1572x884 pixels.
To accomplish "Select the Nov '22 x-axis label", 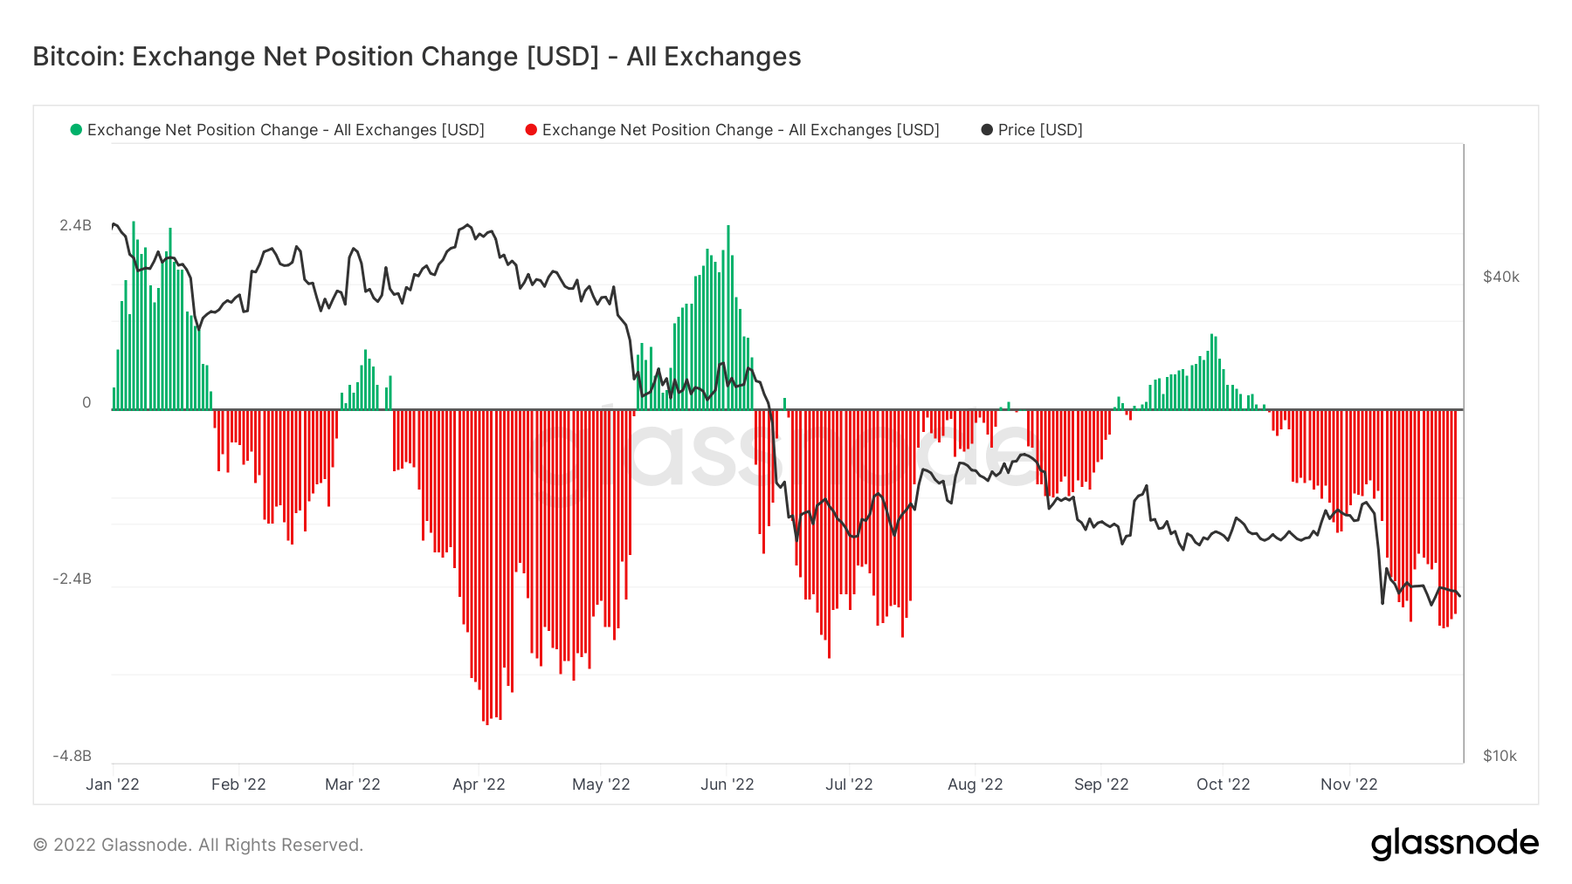I will coord(1348,784).
